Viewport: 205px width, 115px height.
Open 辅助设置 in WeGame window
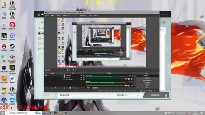click(65, 95)
